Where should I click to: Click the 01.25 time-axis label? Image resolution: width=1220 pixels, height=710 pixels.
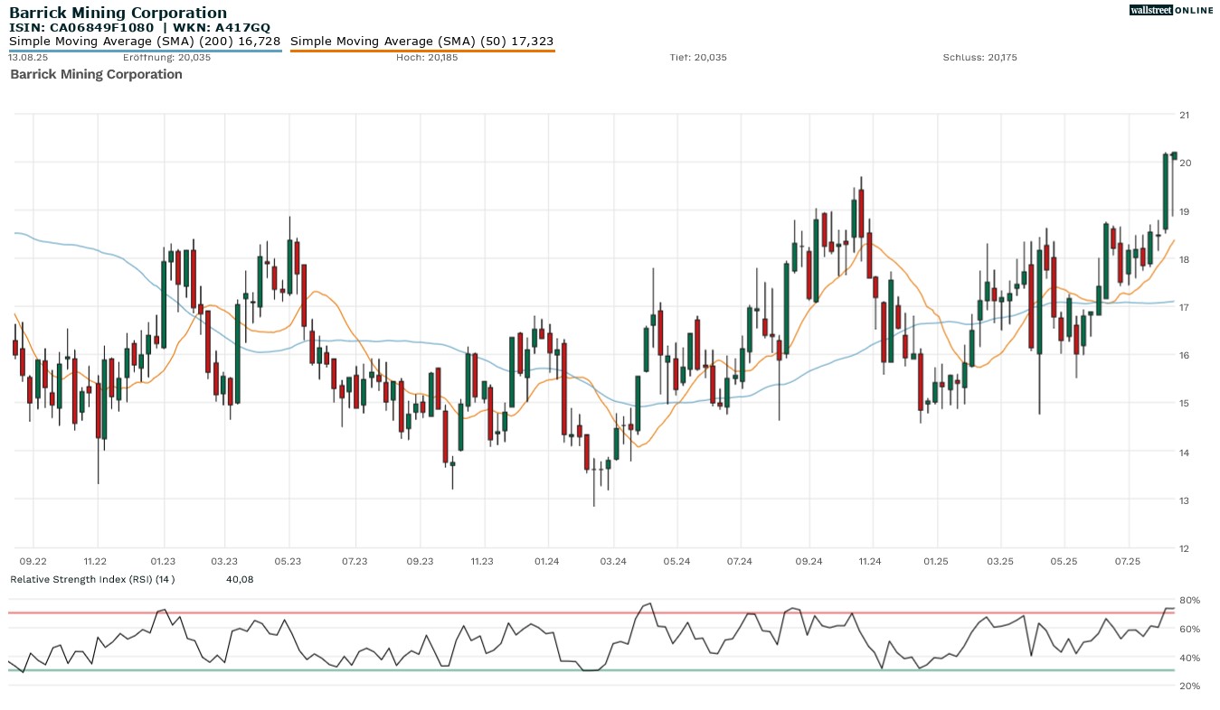point(936,562)
